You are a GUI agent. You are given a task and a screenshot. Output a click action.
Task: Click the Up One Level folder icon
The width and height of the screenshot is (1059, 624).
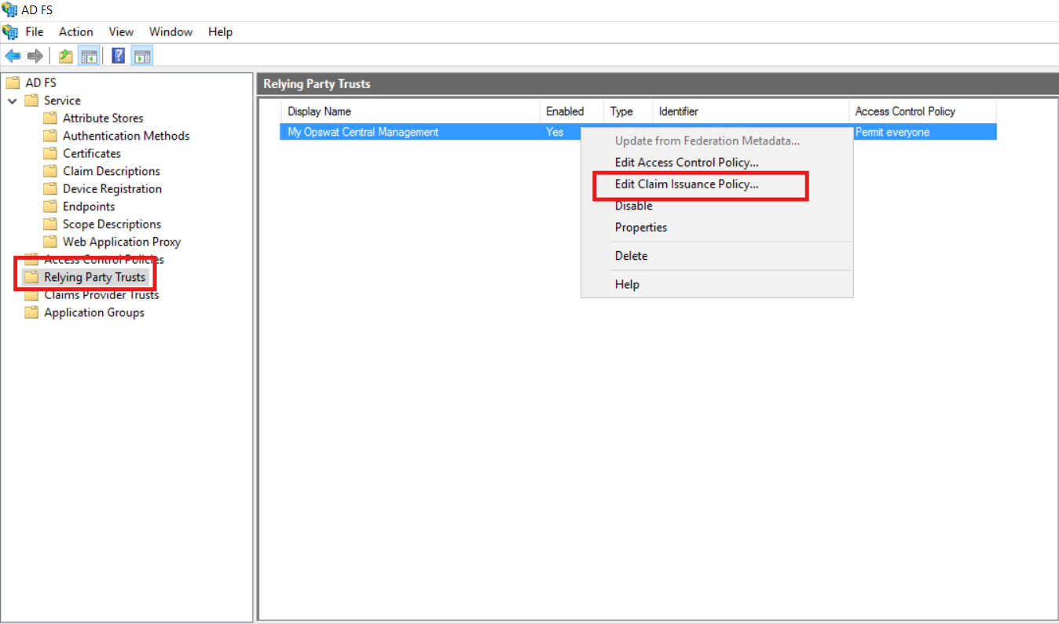(x=66, y=56)
